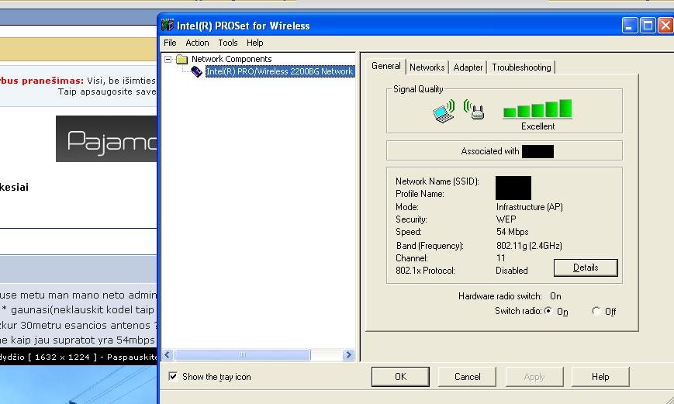The image size is (674, 404).
Task: Click the laptop signal icon
Action: (444, 112)
